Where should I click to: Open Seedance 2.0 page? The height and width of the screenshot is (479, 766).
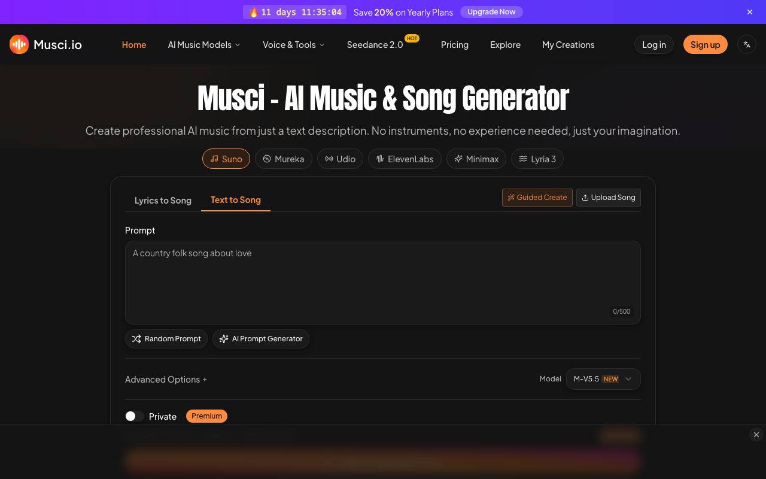pyautogui.click(x=375, y=45)
